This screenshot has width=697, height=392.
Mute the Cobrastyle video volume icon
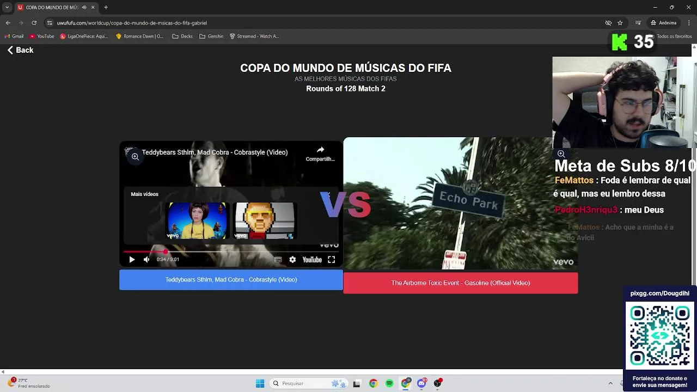pos(146,260)
